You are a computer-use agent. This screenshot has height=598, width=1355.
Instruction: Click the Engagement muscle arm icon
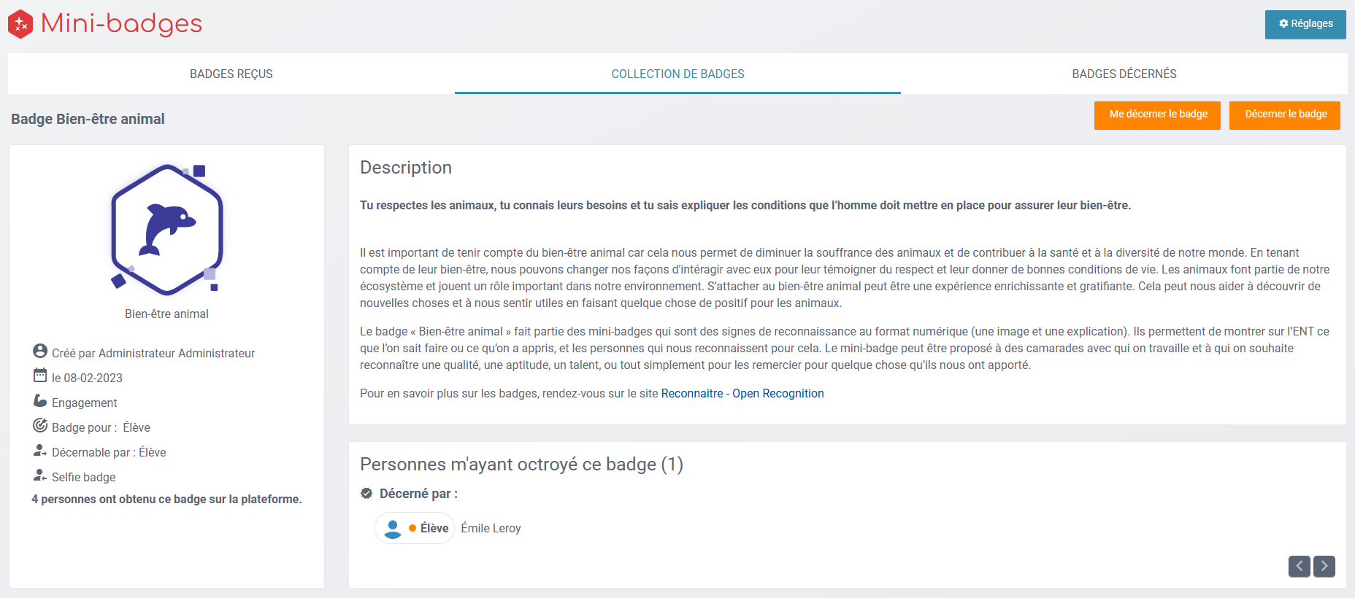point(40,400)
